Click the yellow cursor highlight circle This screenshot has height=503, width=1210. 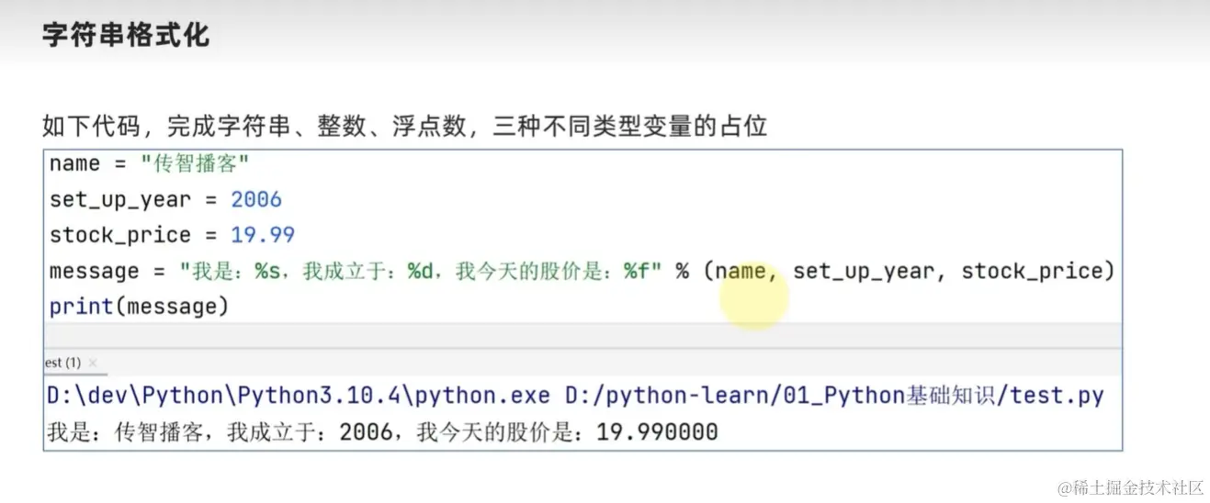(x=754, y=296)
